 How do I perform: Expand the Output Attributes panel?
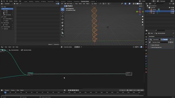[155, 45]
